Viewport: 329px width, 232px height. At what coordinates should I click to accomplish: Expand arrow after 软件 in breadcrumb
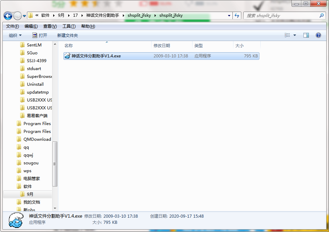(x=54, y=16)
